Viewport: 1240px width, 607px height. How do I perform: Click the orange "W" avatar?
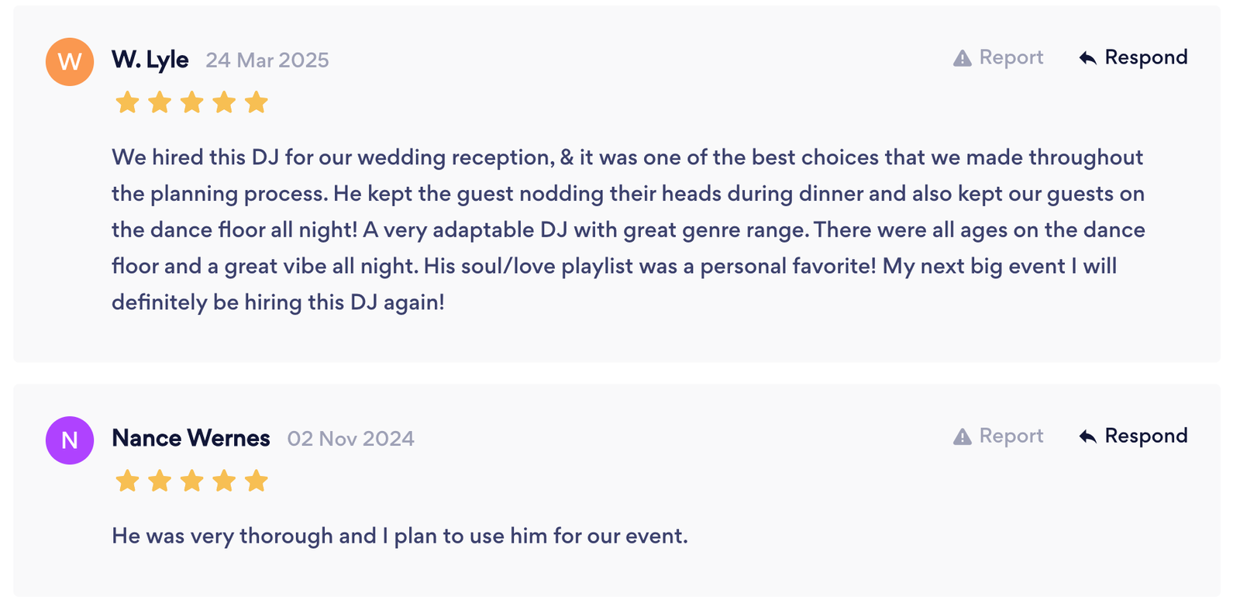click(x=70, y=61)
